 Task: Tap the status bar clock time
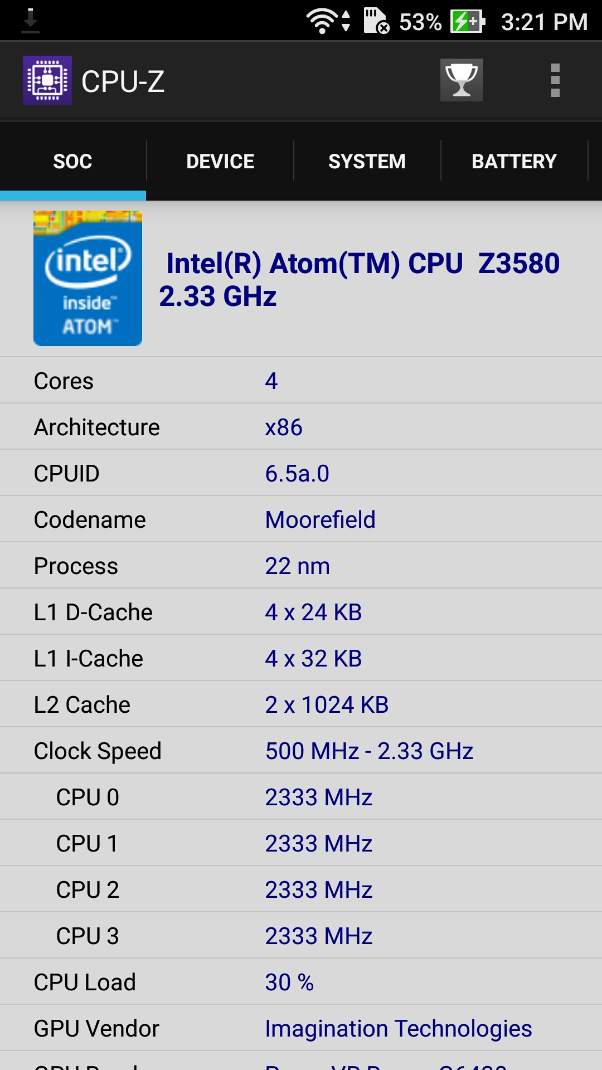[544, 22]
